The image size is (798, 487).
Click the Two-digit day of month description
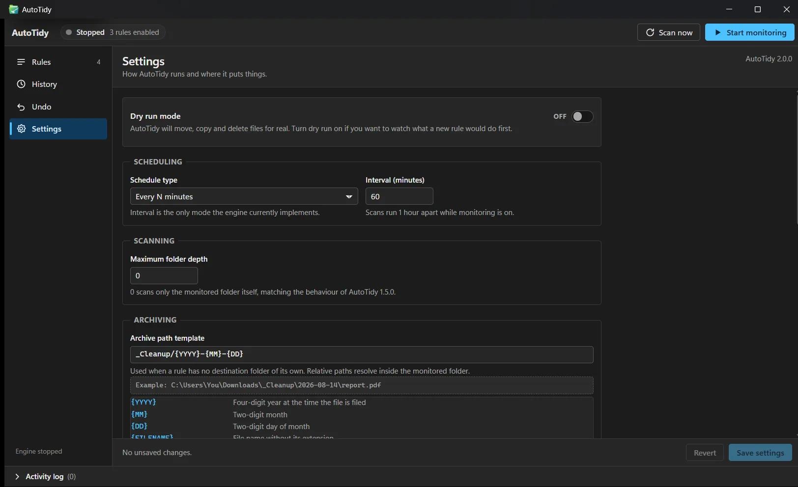271,427
